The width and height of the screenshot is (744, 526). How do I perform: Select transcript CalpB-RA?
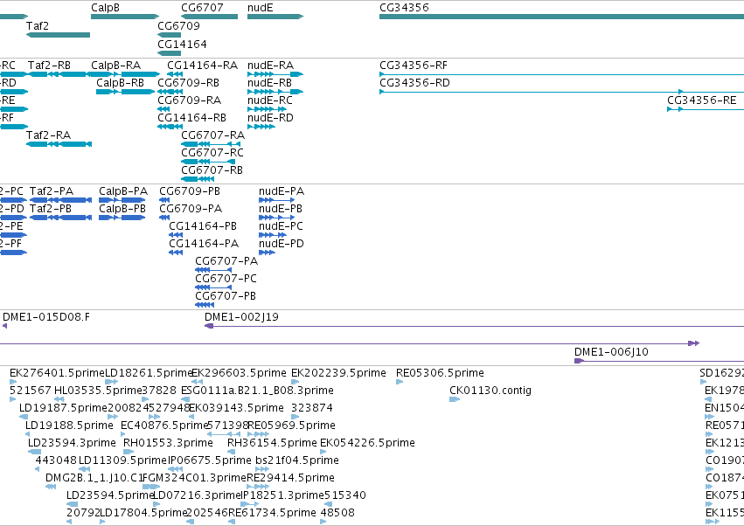click(115, 65)
